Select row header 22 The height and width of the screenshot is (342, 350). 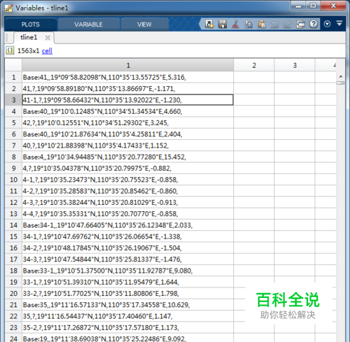pyautogui.click(x=13, y=316)
